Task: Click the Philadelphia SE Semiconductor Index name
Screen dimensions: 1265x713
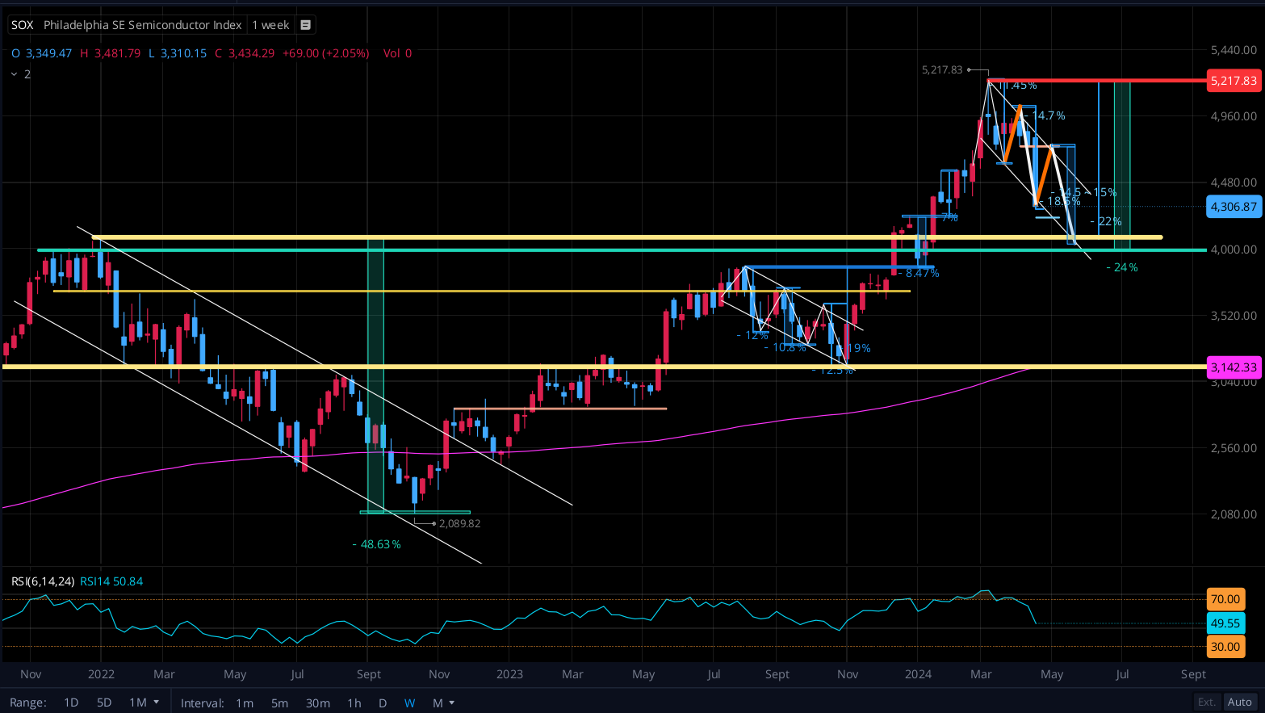Action: [143, 25]
